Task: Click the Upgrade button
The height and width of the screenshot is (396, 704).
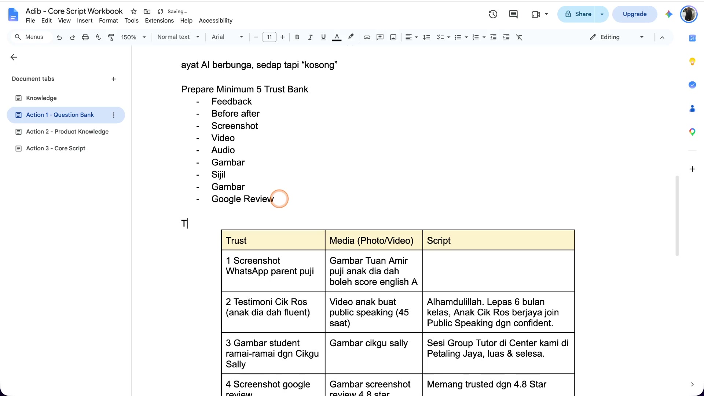Action: click(635, 14)
